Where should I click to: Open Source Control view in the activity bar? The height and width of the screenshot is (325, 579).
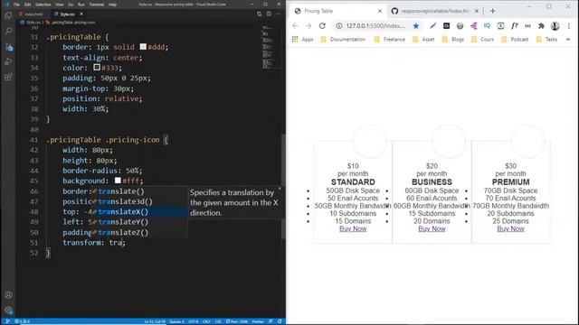[x=8, y=47]
